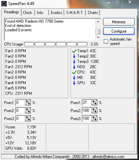
Task: Click the CPU usage 3,3% value
Action: pyautogui.click(x=94, y=44)
